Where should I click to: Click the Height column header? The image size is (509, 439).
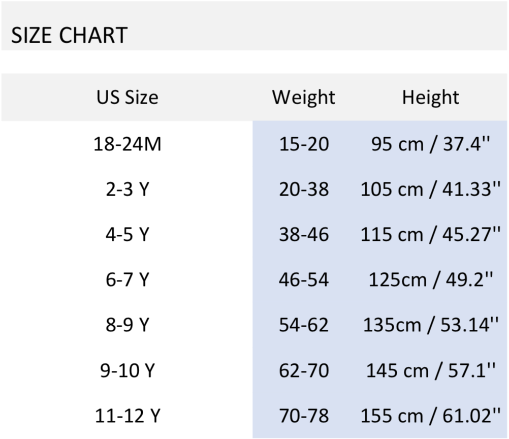click(x=430, y=97)
